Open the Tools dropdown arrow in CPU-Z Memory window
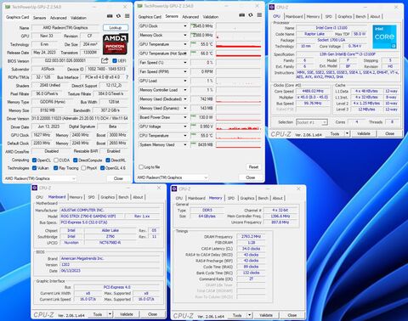The height and width of the screenshot is (321, 408). (x=250, y=315)
